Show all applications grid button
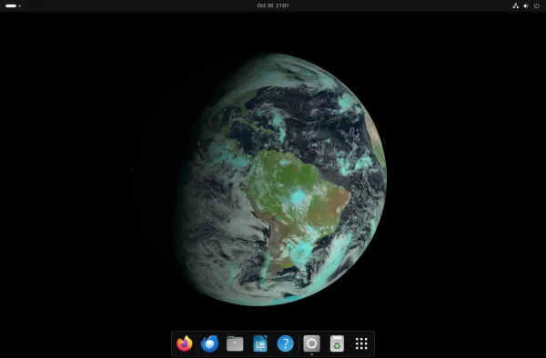546x358 pixels. 361,343
